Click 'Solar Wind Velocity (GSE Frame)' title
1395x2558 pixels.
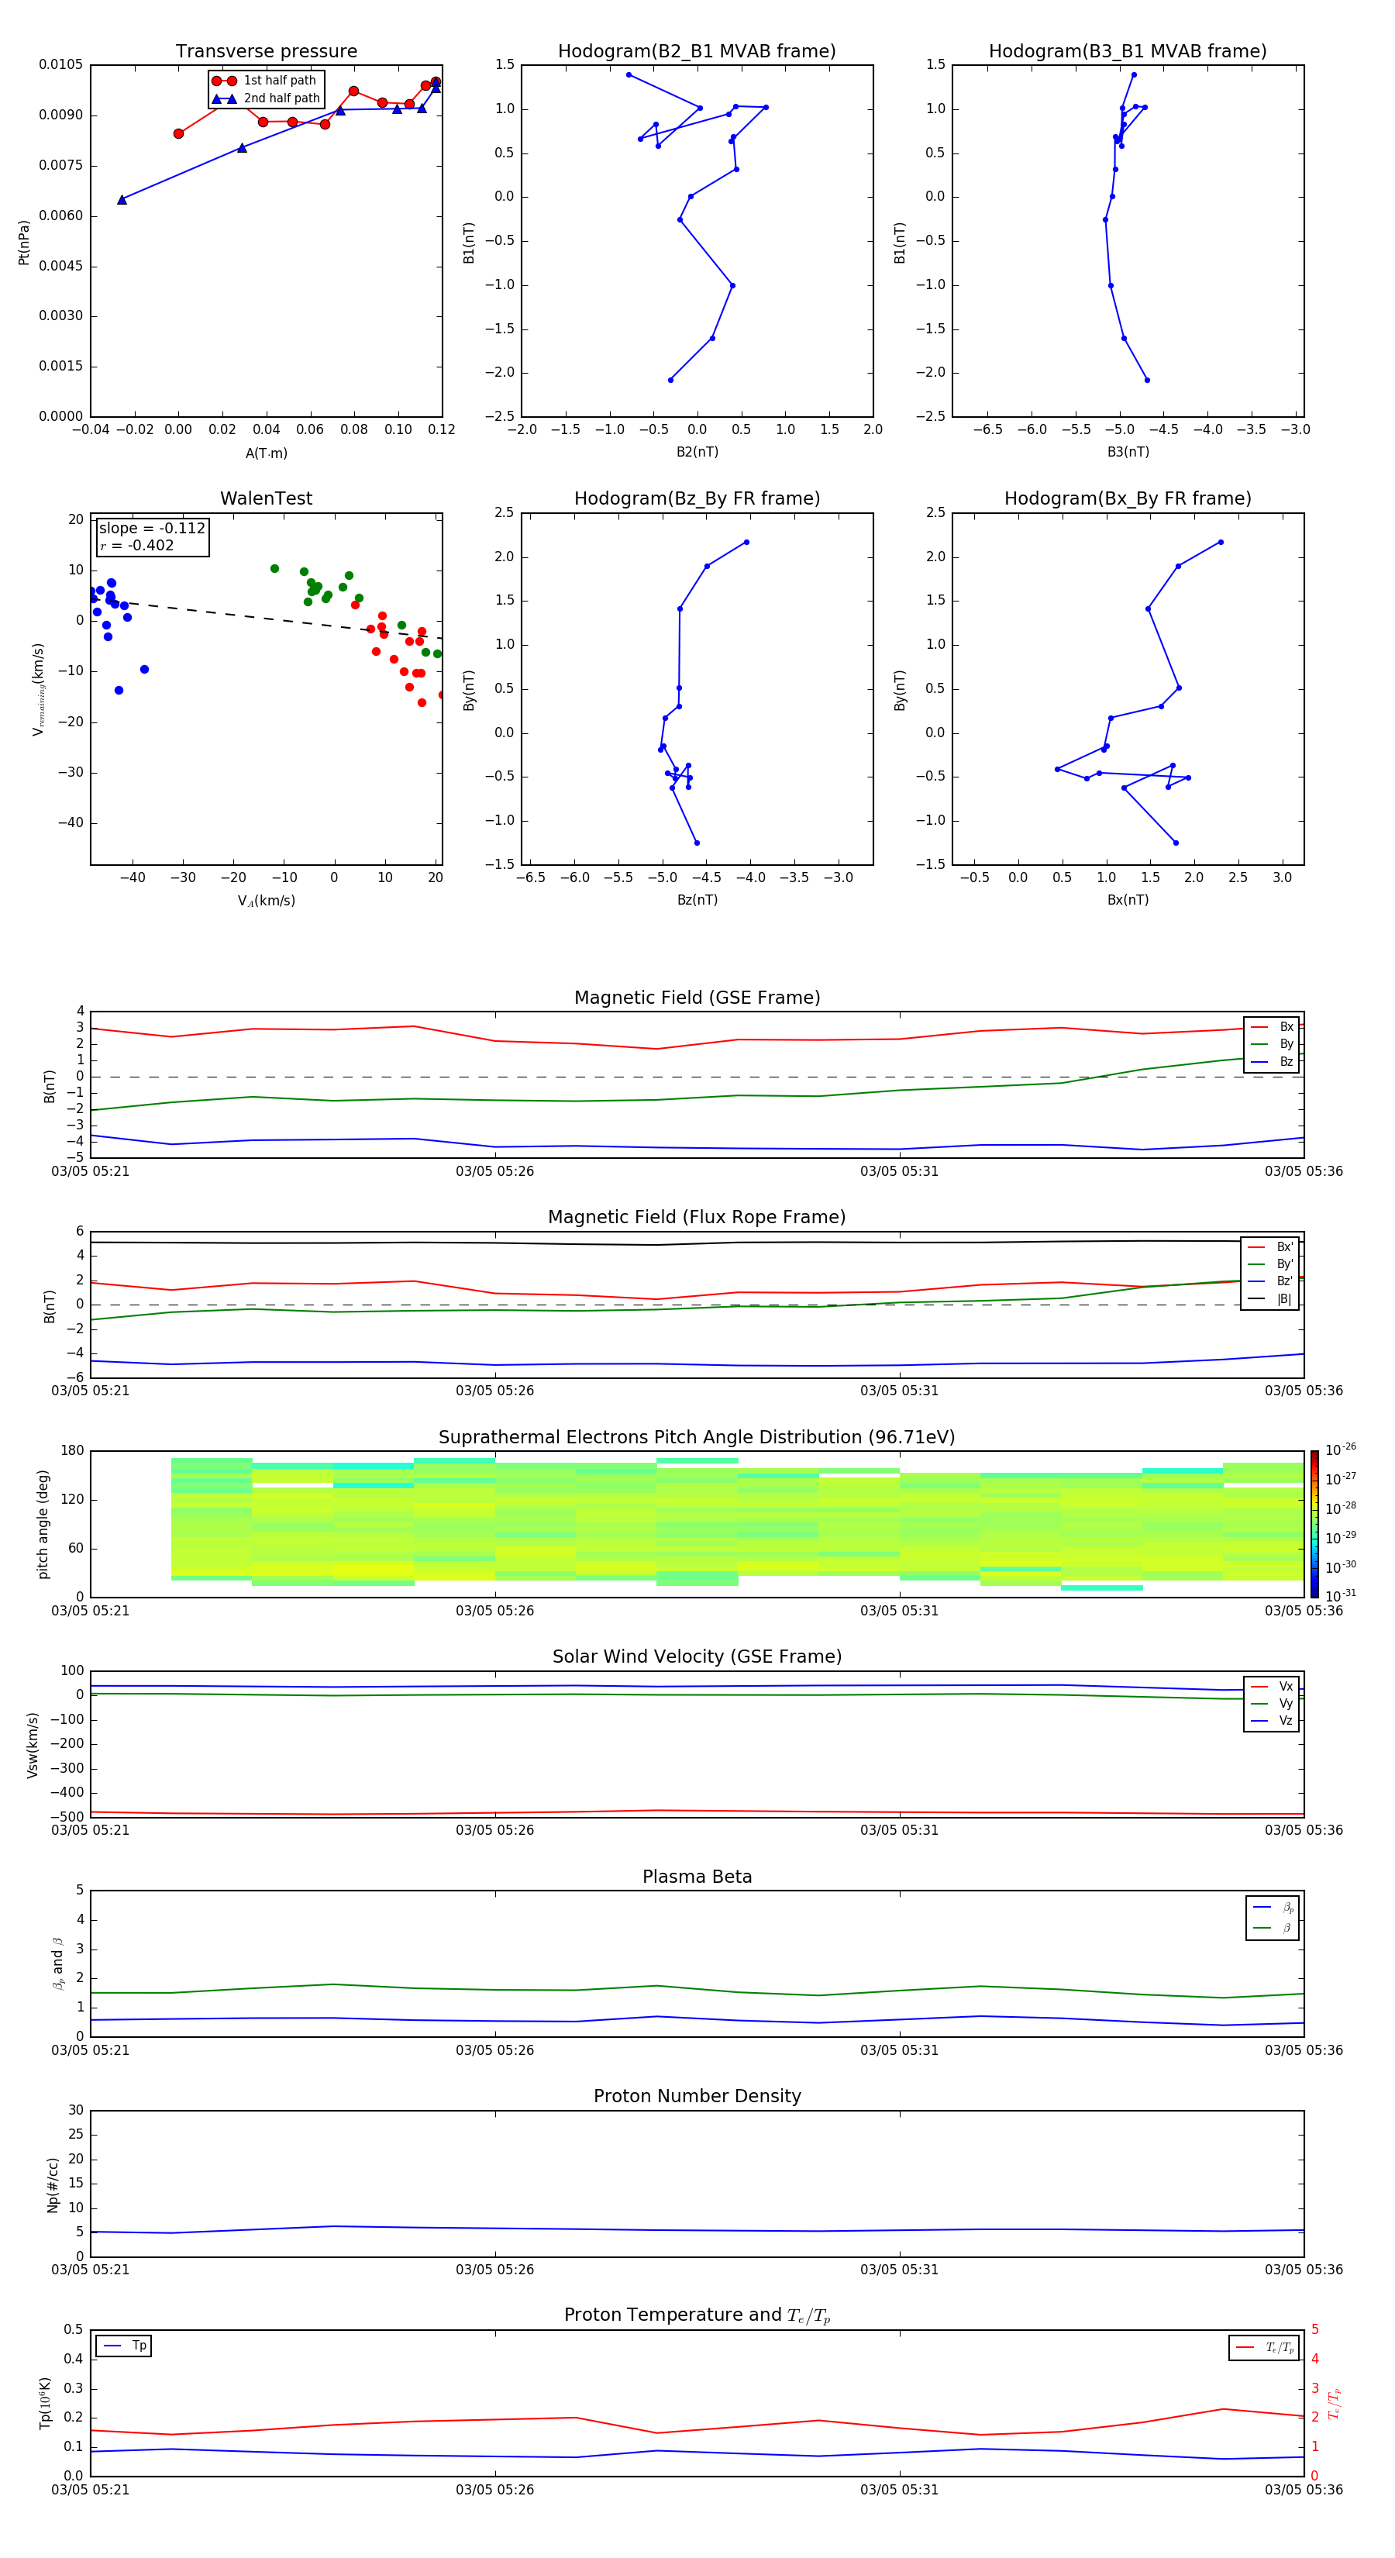(x=697, y=1656)
